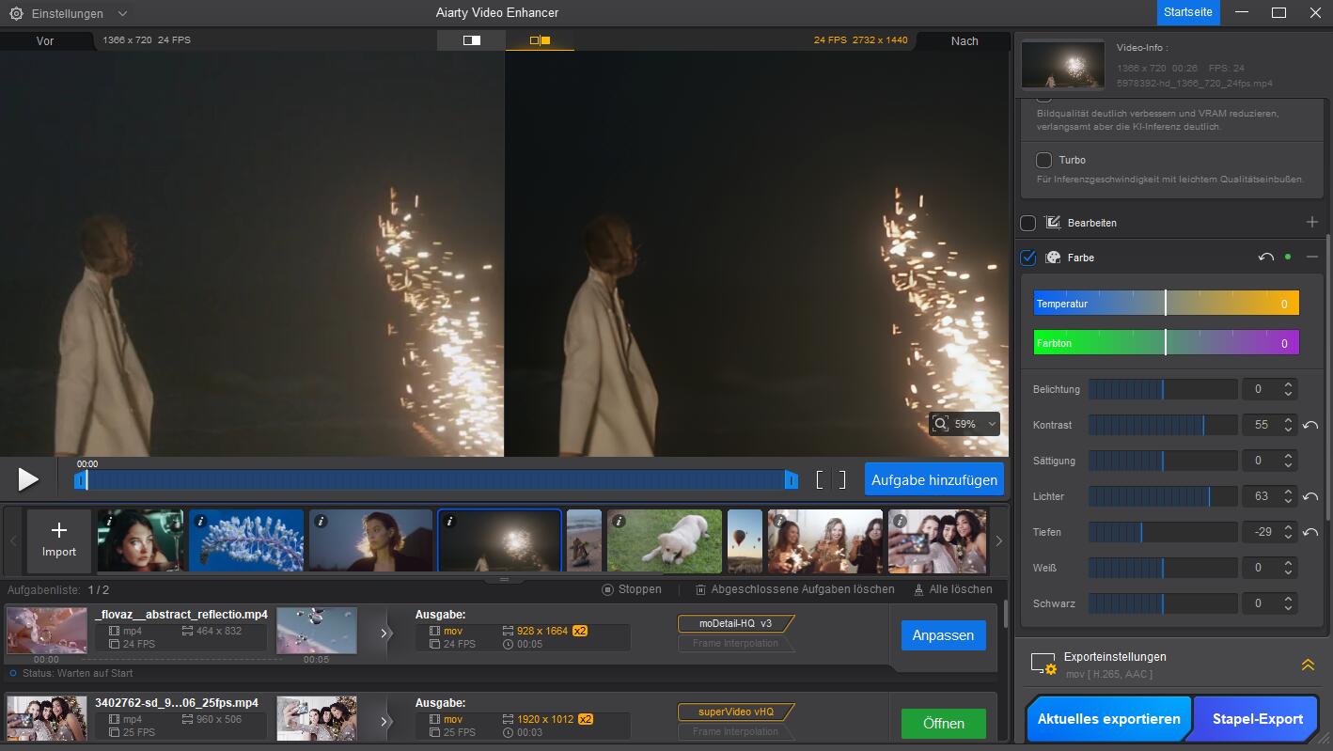
Task: Open the Einstellungen dropdown
Action: pos(69,14)
